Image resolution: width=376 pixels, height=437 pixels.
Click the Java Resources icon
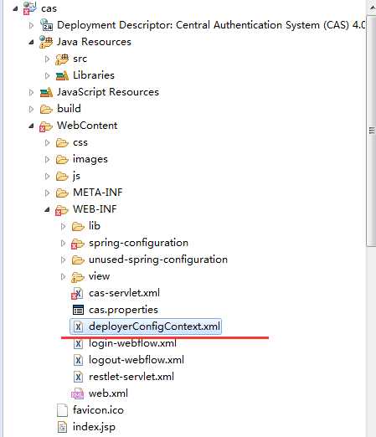tap(46, 42)
